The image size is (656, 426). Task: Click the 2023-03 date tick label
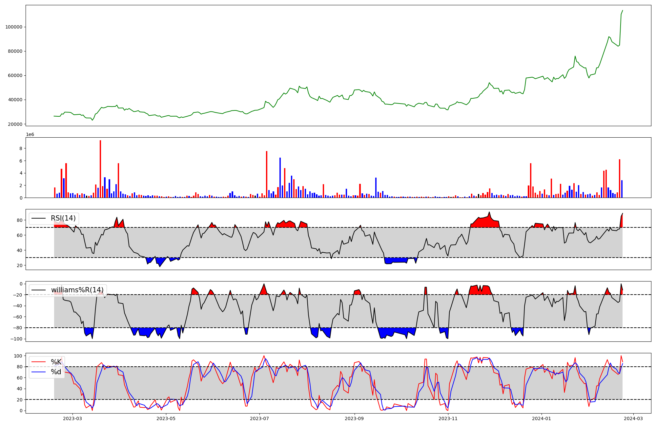[72, 418]
